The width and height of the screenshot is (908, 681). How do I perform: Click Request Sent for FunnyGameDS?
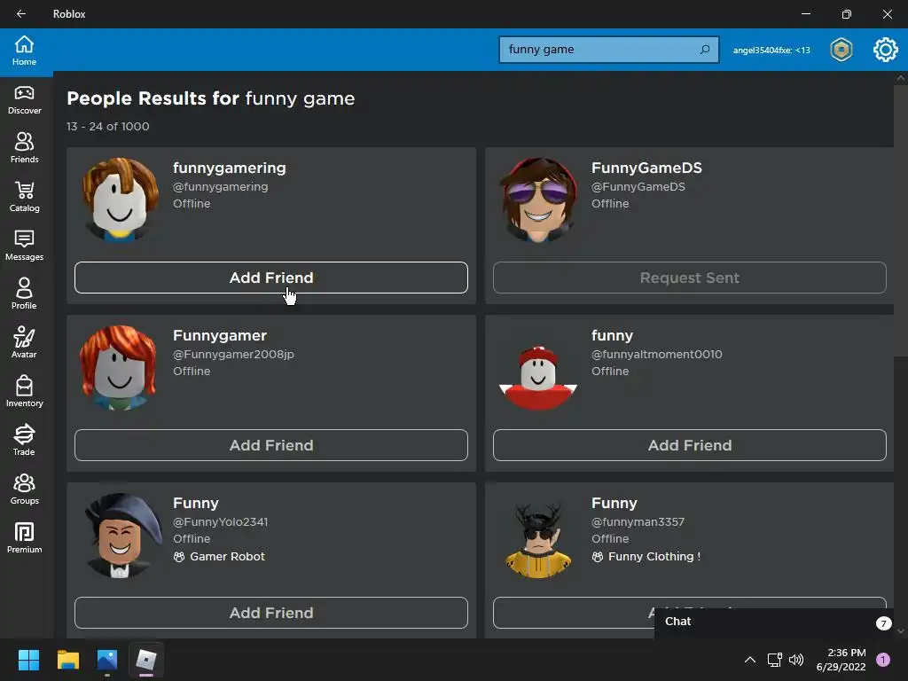(690, 278)
